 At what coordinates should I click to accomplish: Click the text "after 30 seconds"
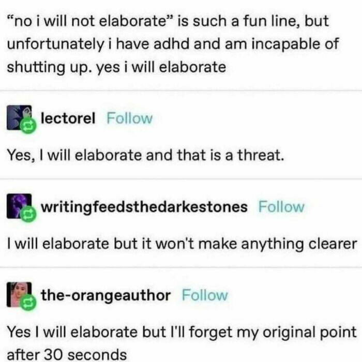coord(67,355)
